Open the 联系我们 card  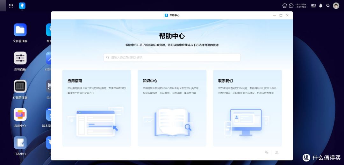tap(247, 108)
